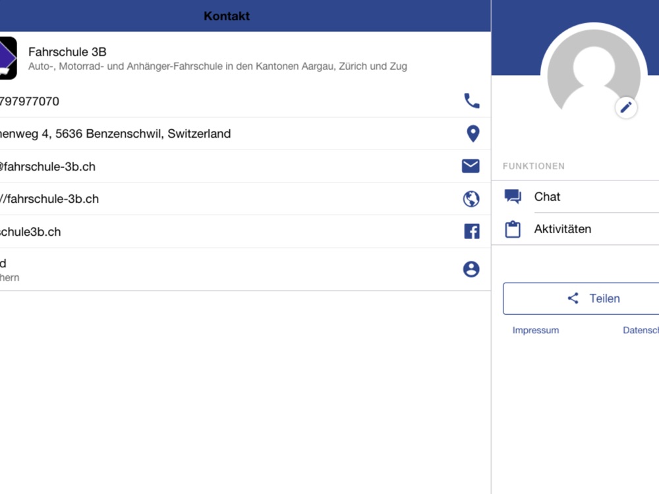The width and height of the screenshot is (659, 494).
Task: Open the Impressum link
Action: pyautogui.click(x=535, y=330)
